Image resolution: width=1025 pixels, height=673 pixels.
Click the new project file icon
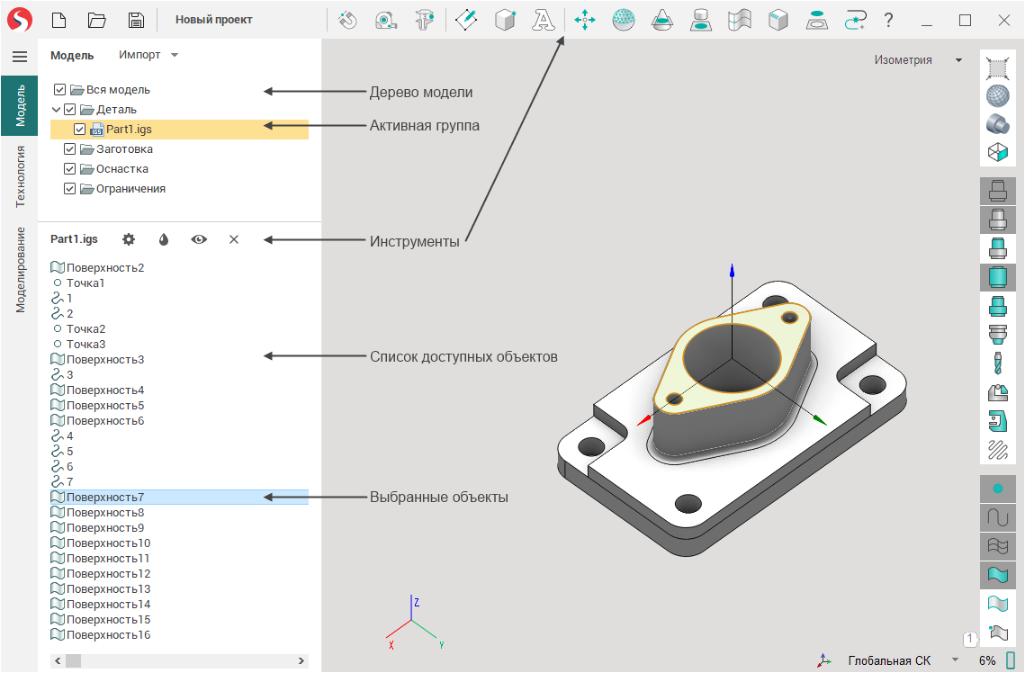click(58, 20)
